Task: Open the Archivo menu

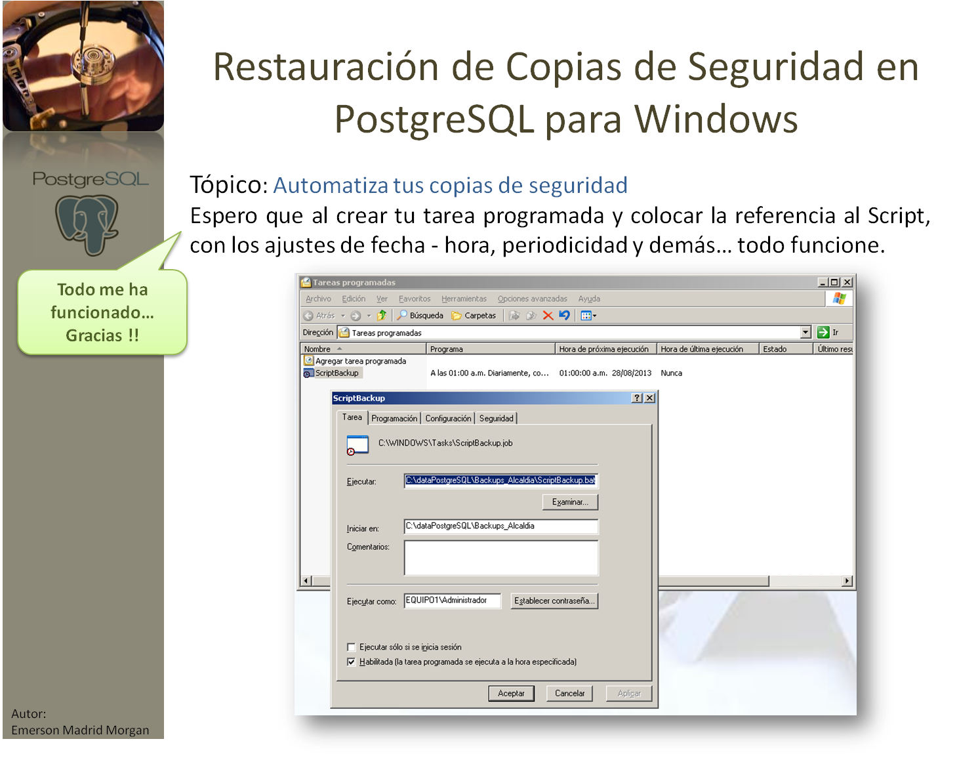Action: coord(318,299)
